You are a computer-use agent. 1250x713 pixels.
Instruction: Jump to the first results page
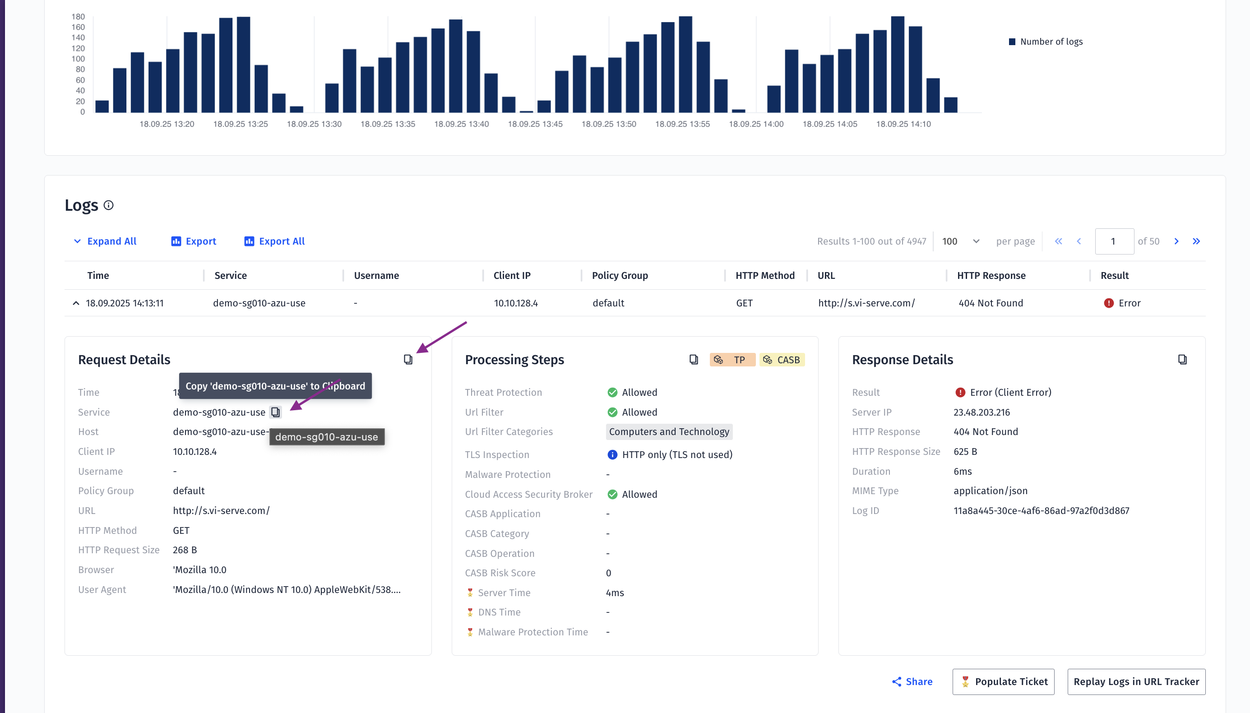coord(1059,241)
